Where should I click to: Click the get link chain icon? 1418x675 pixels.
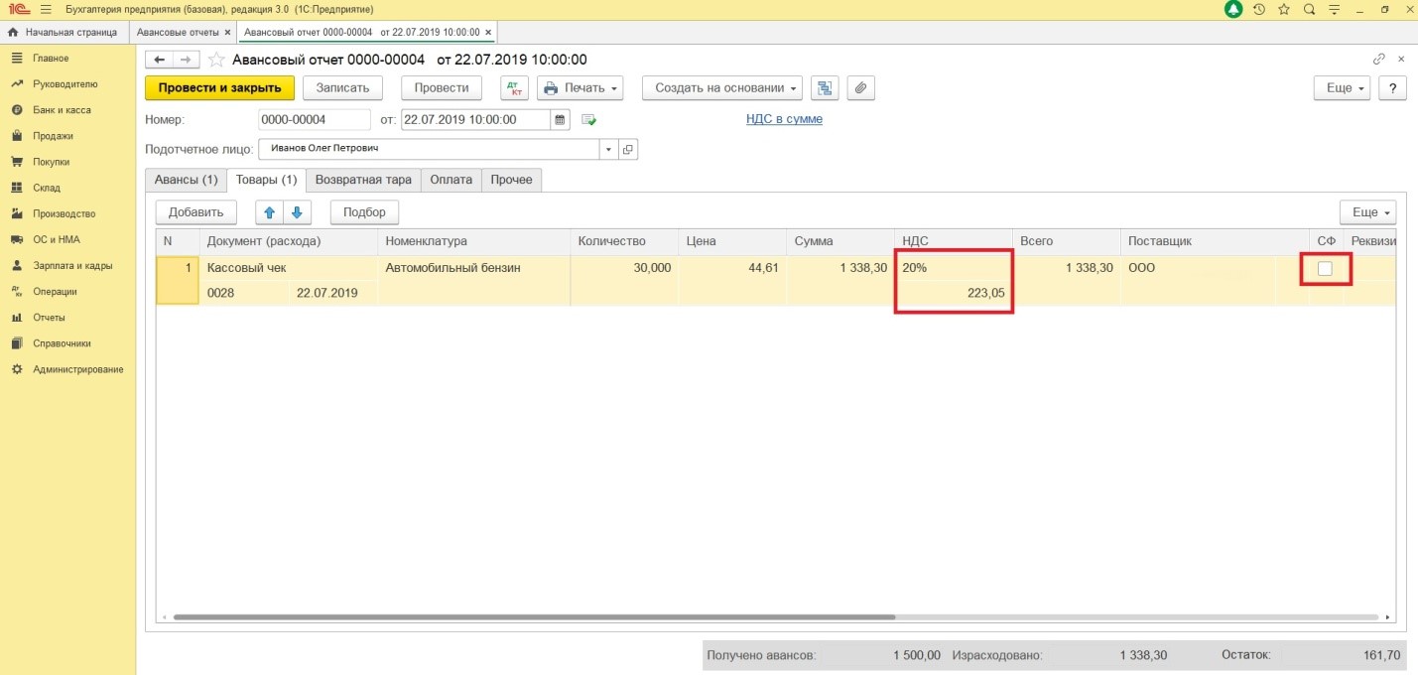(1378, 60)
